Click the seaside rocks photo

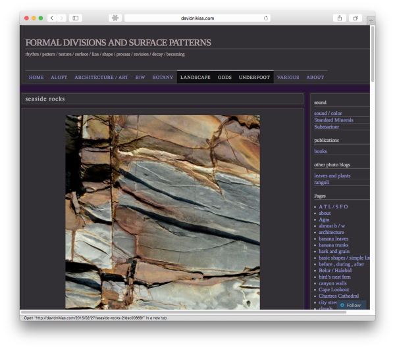pyautogui.click(x=162, y=212)
